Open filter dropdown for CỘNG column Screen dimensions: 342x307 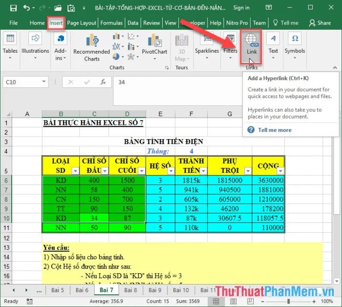point(280,171)
